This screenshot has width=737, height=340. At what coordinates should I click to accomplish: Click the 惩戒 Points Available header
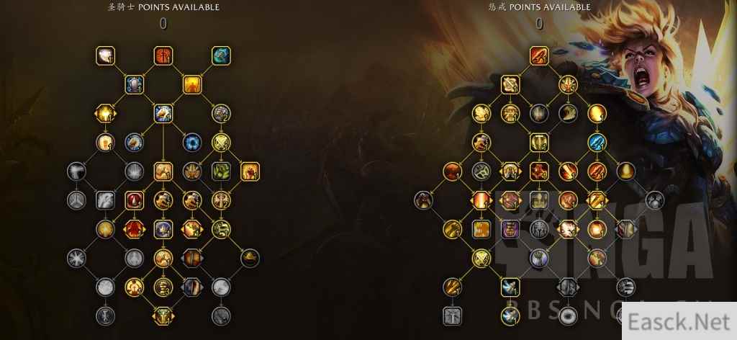coord(540,7)
